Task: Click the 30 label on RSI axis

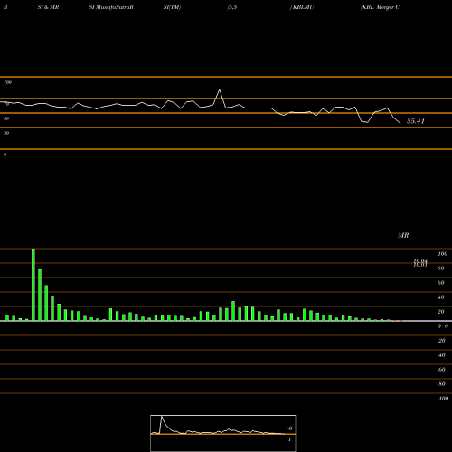Action: [6, 133]
